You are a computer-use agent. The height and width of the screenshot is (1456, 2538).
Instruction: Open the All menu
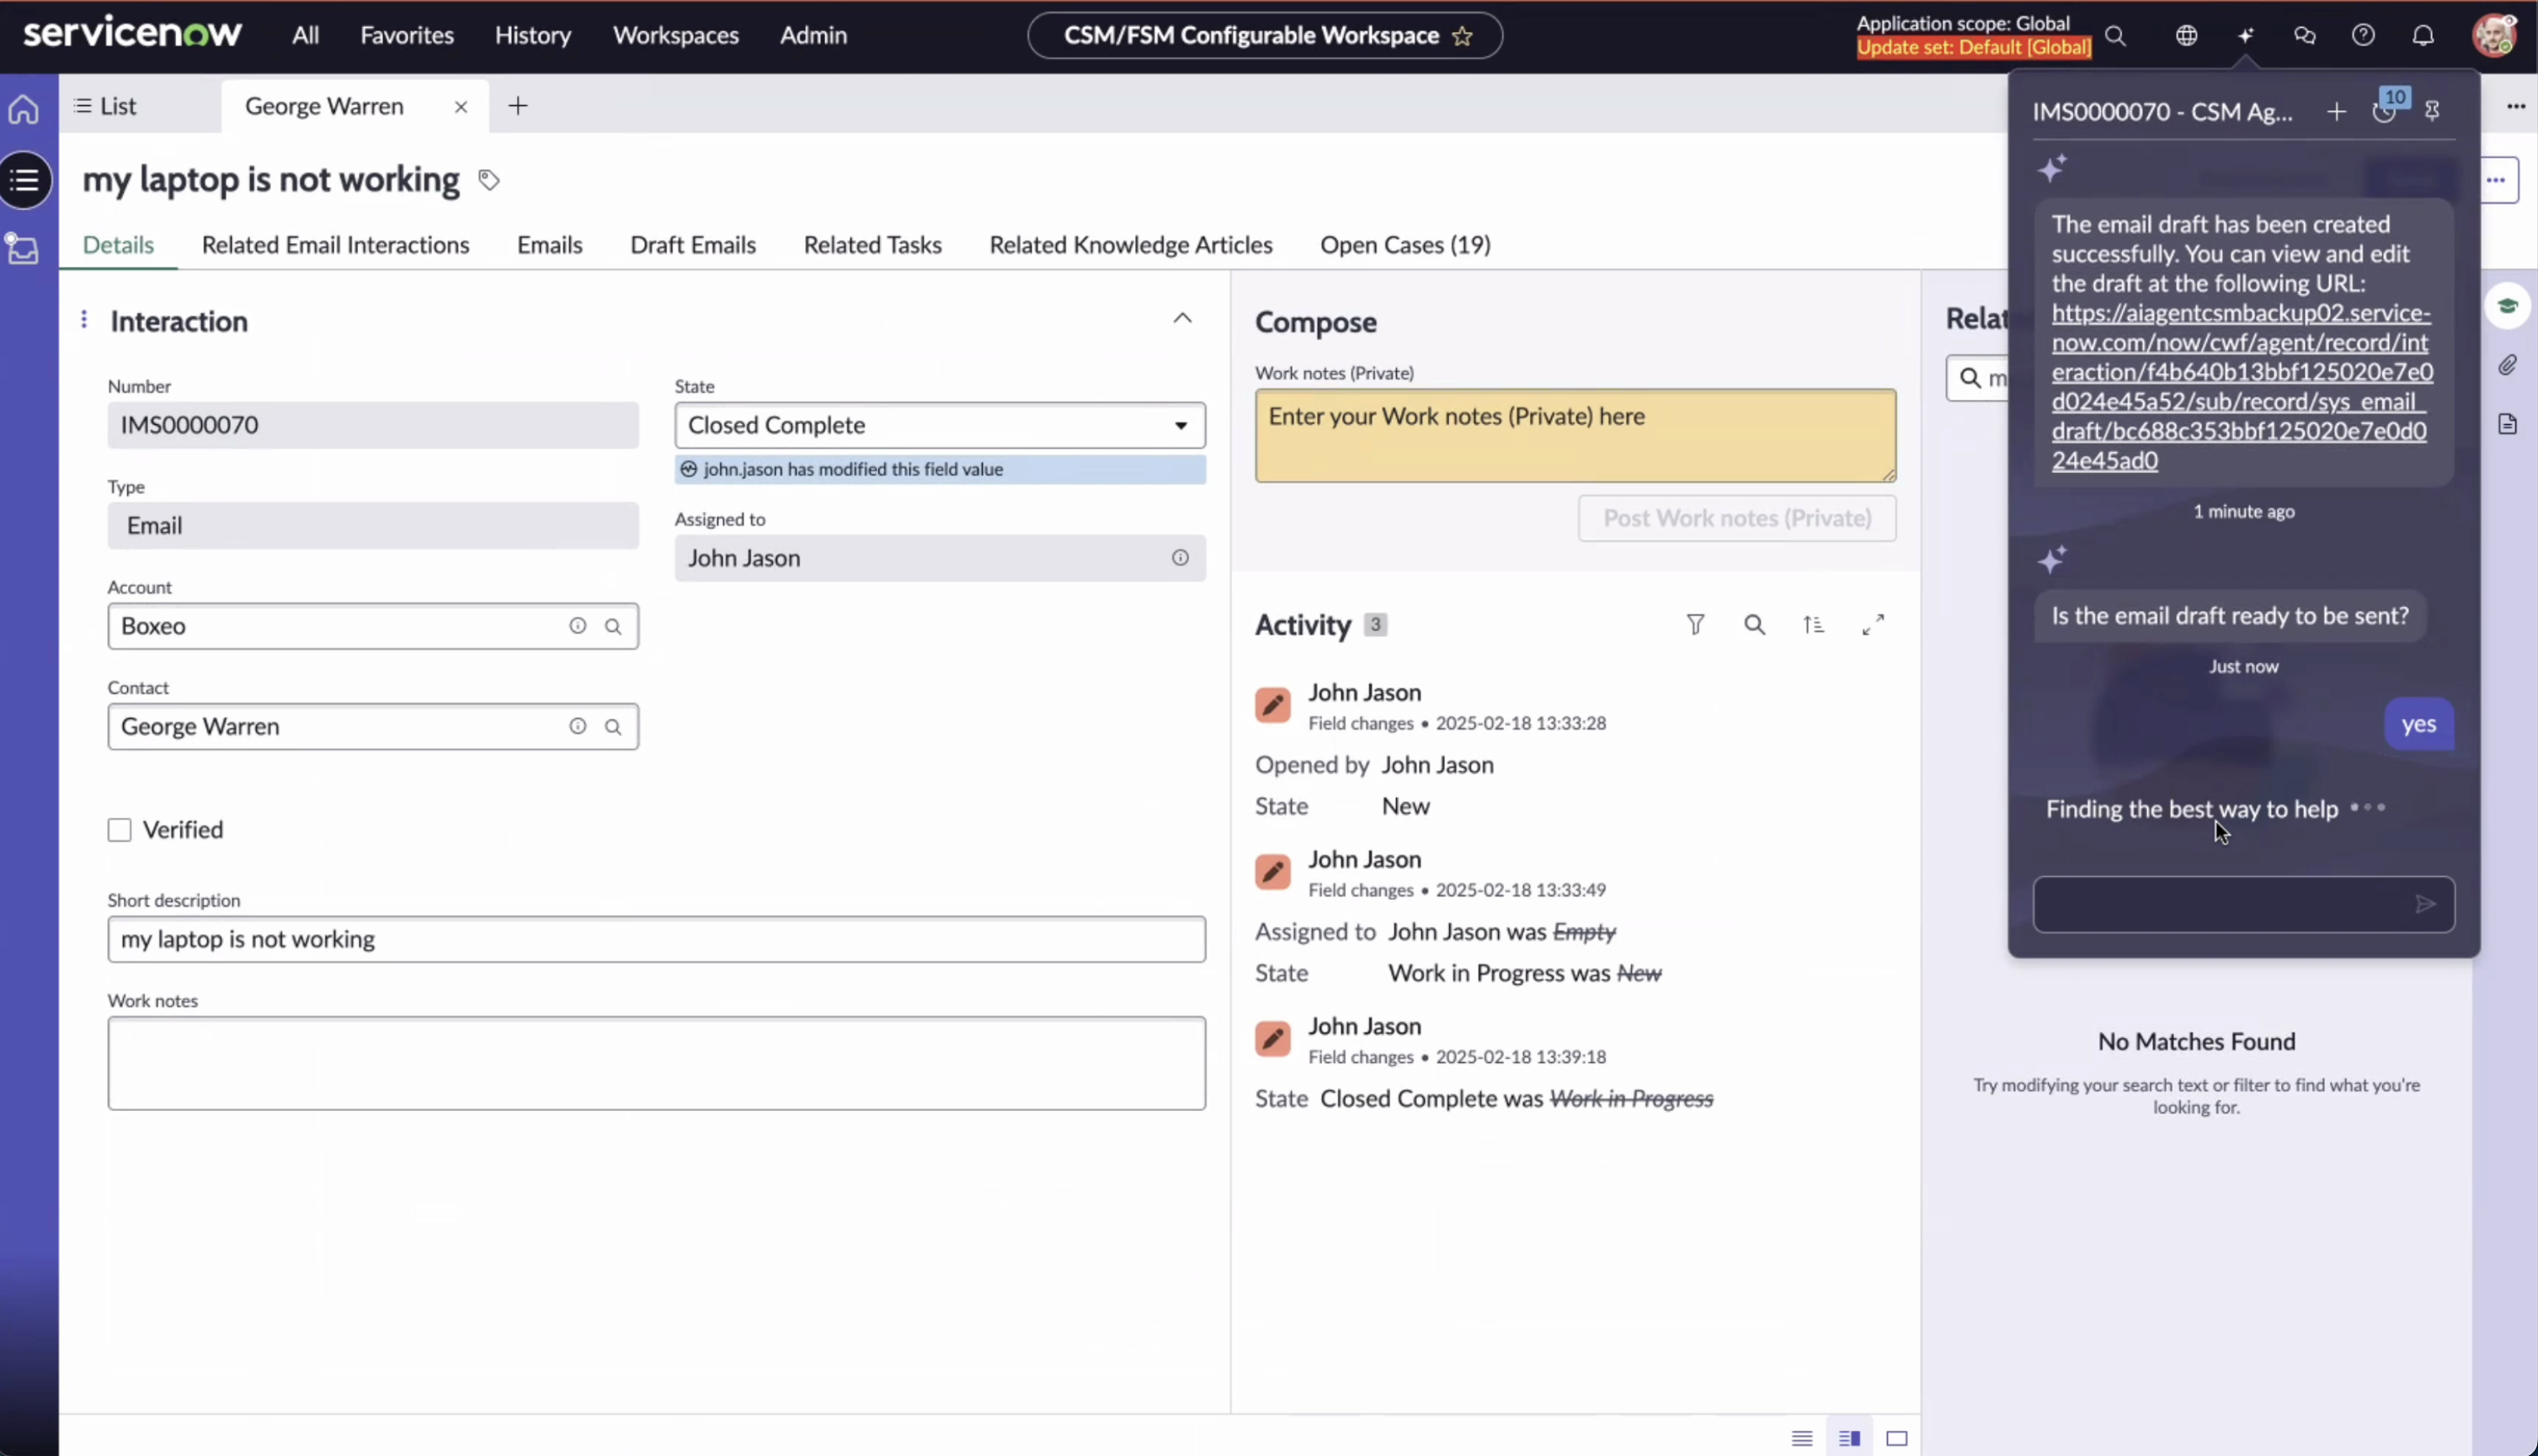click(x=305, y=36)
